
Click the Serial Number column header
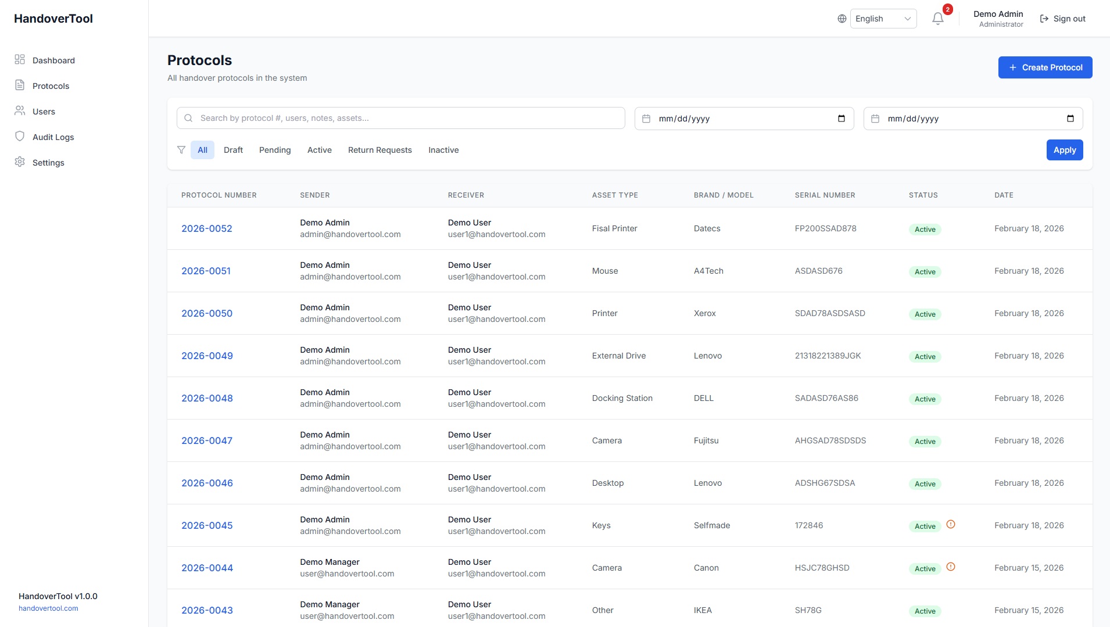coord(825,195)
